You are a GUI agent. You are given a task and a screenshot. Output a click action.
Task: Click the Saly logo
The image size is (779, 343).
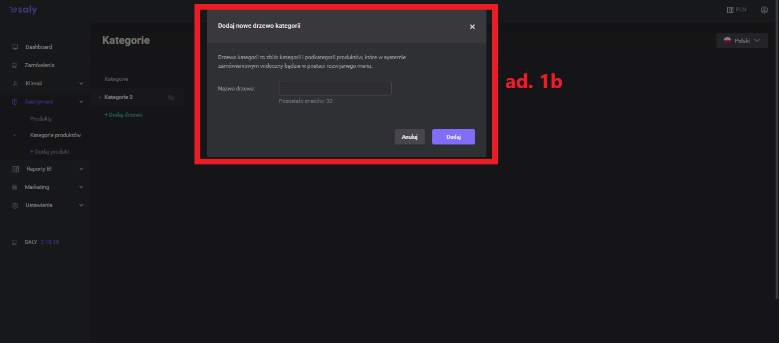(23, 10)
